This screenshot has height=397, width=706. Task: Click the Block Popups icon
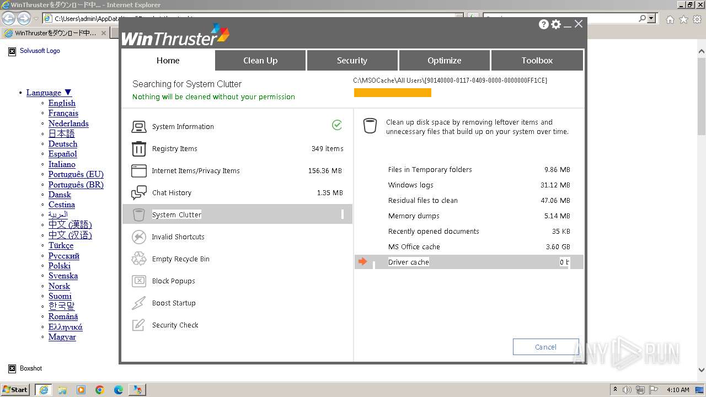tap(138, 281)
